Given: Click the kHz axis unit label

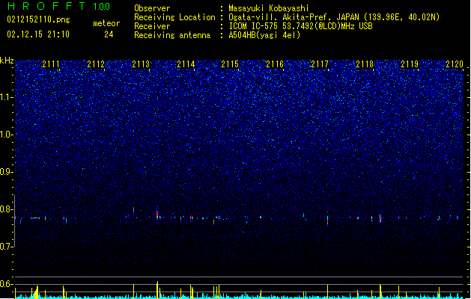Looking at the screenshot, I should pyautogui.click(x=7, y=61).
